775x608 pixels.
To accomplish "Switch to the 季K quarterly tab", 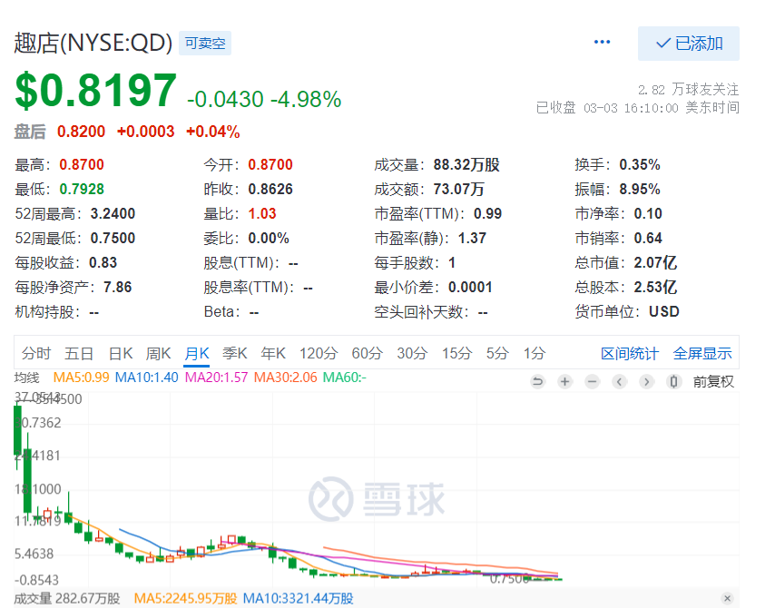I will [235, 354].
